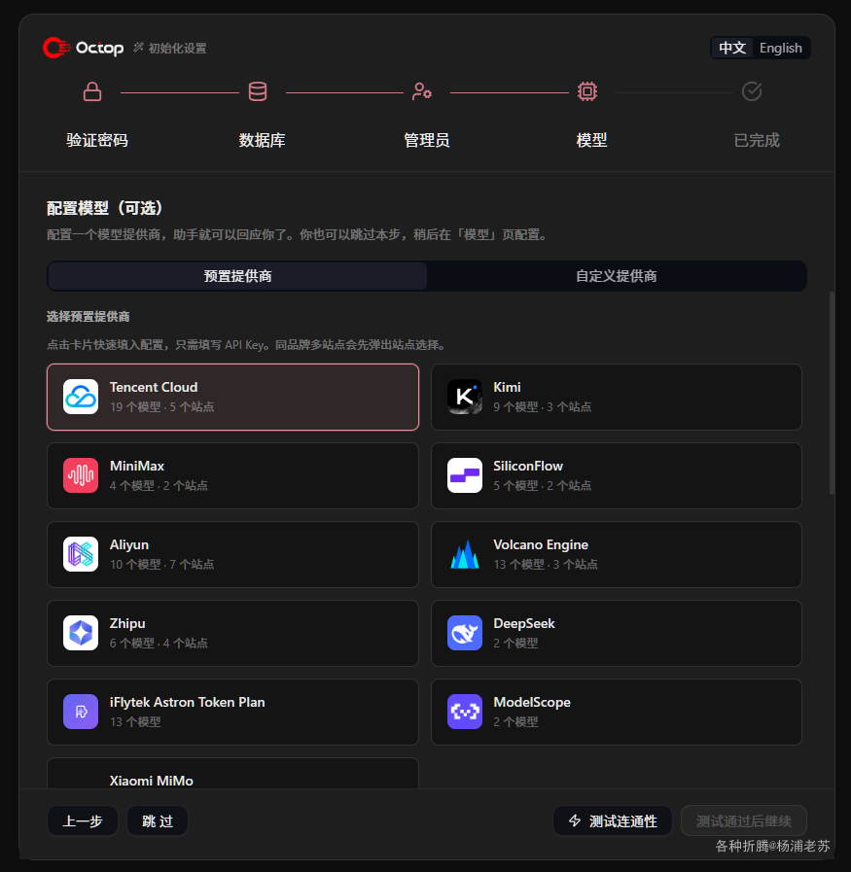This screenshot has width=851, height=872.
Task: Click the '13 个模型 · 3 个站点' text
Action: click(546, 565)
